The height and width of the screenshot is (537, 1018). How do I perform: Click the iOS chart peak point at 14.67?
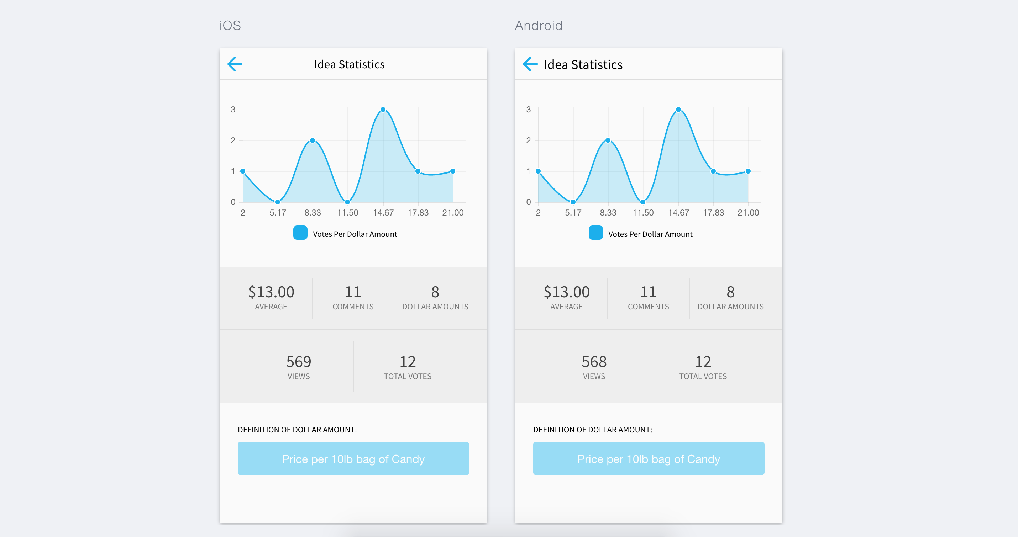pos(383,110)
